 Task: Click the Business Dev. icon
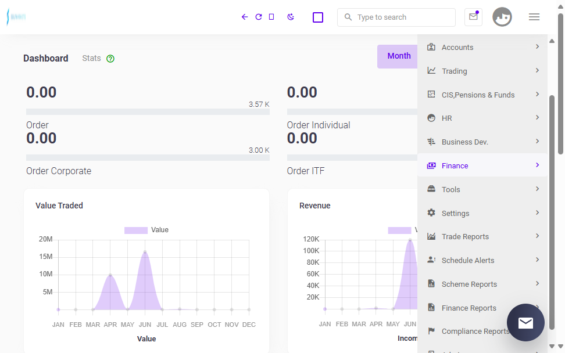coord(431,142)
